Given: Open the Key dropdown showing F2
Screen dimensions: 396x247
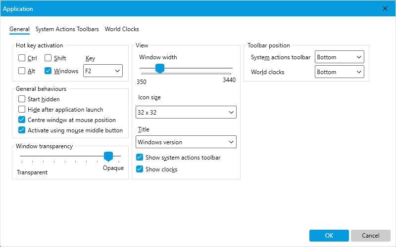Looking at the screenshot, I should [103, 71].
